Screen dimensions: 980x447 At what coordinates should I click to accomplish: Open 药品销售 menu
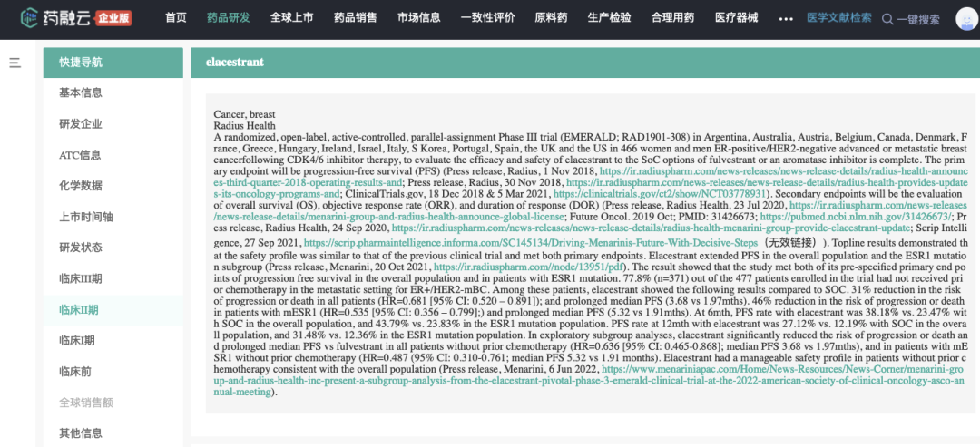(x=355, y=18)
